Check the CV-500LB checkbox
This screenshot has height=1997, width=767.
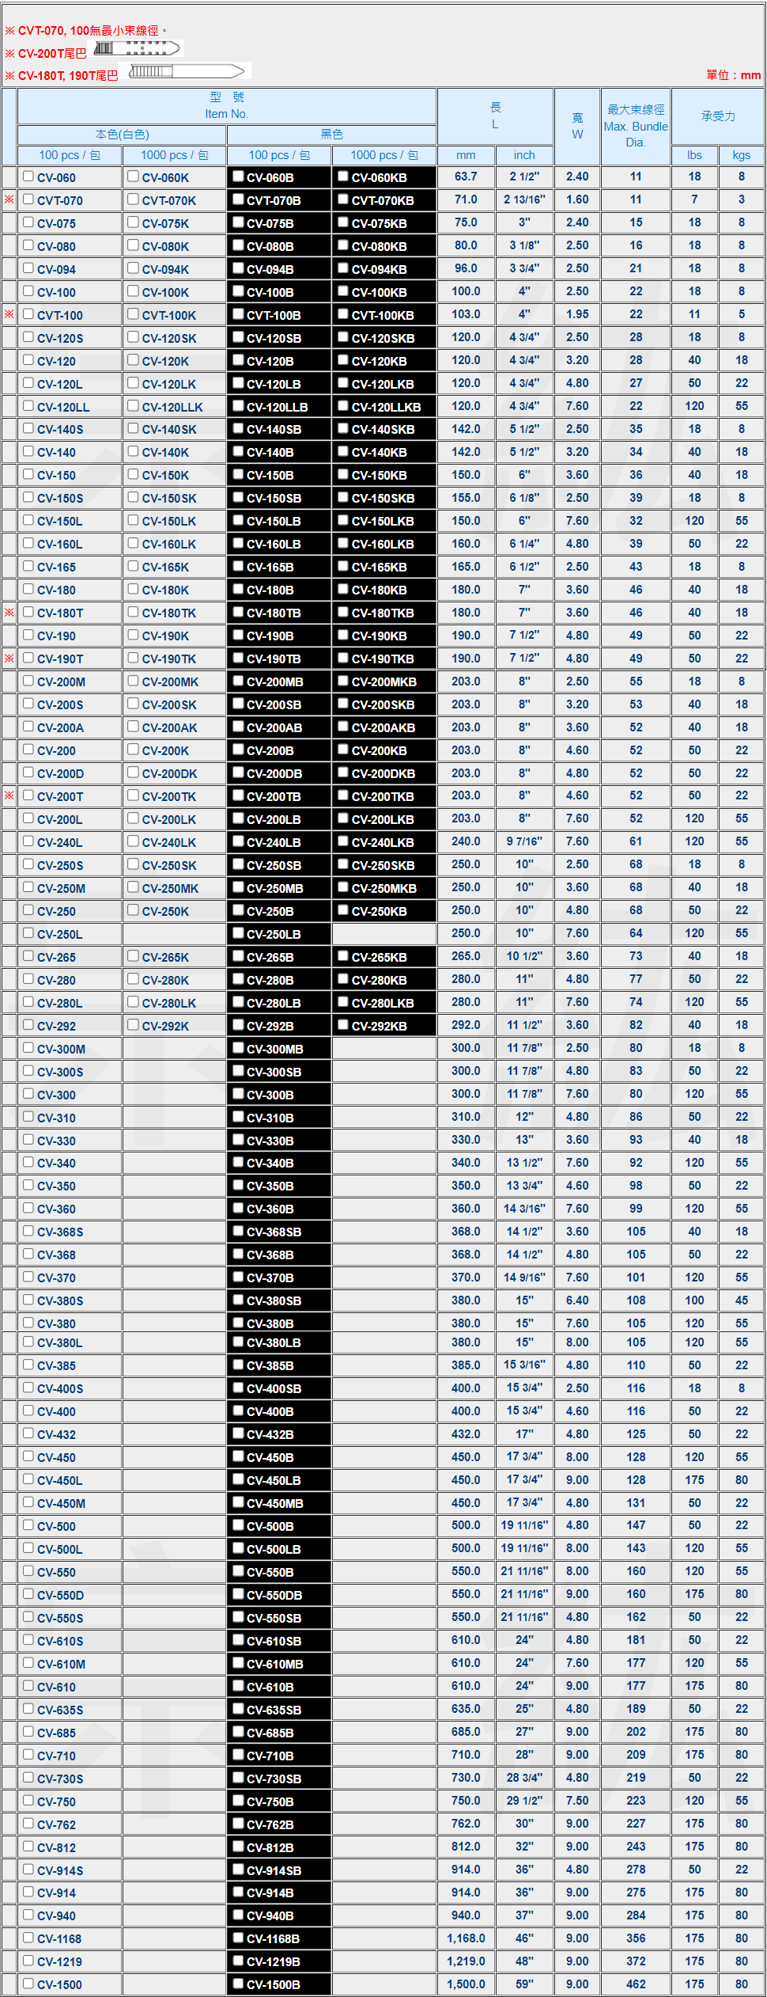click(238, 1548)
